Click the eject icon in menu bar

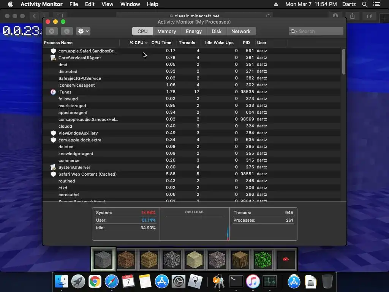276,4
